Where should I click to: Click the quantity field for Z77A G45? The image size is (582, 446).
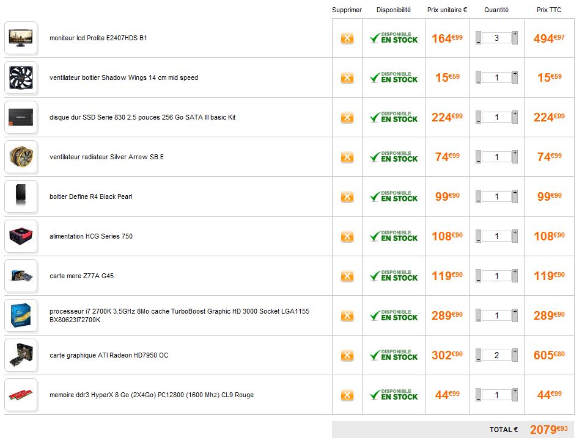coord(496,276)
